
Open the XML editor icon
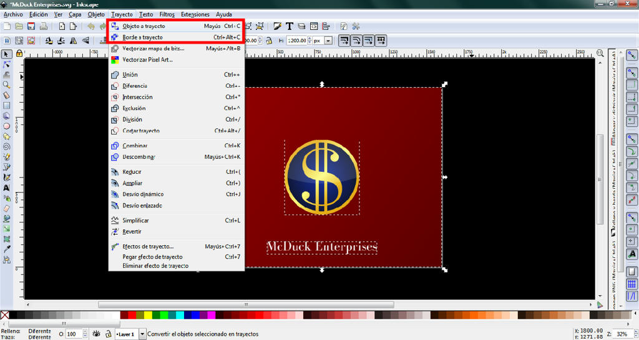pos(314,26)
